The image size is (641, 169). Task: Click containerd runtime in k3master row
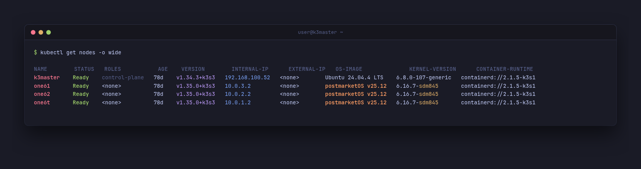pos(498,78)
